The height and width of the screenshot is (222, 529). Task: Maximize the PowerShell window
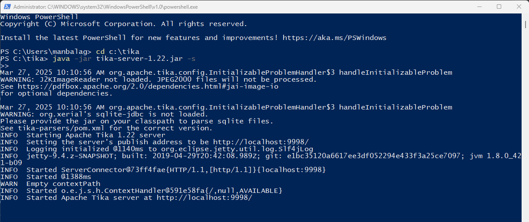(x=499, y=7)
